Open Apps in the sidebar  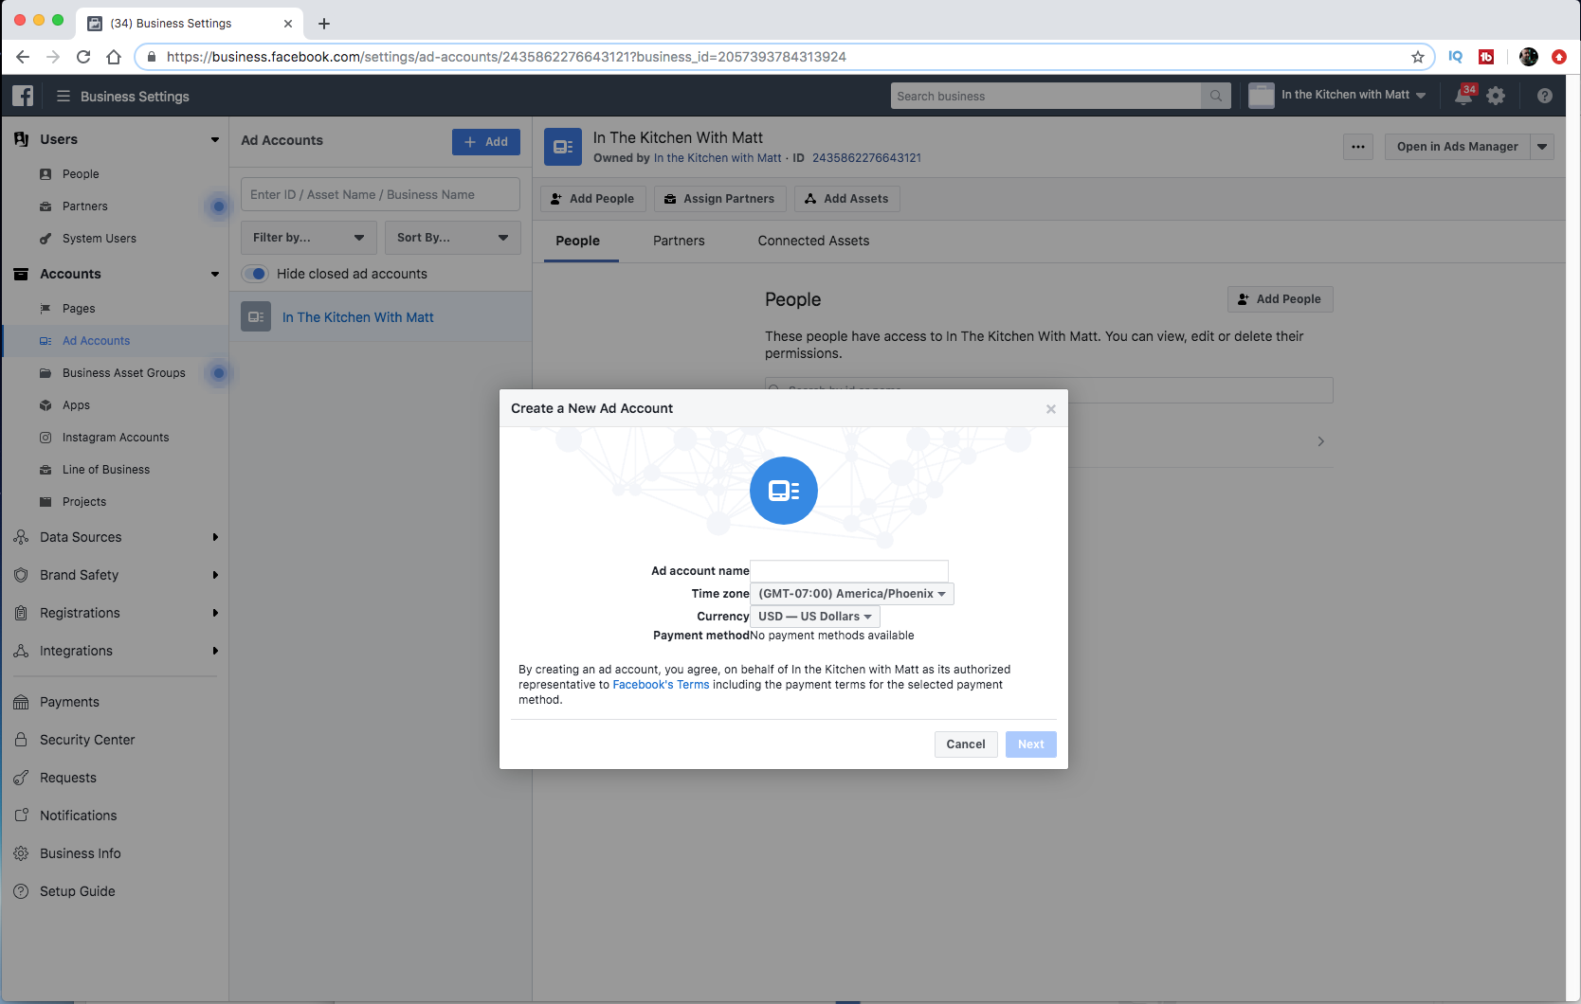76,405
